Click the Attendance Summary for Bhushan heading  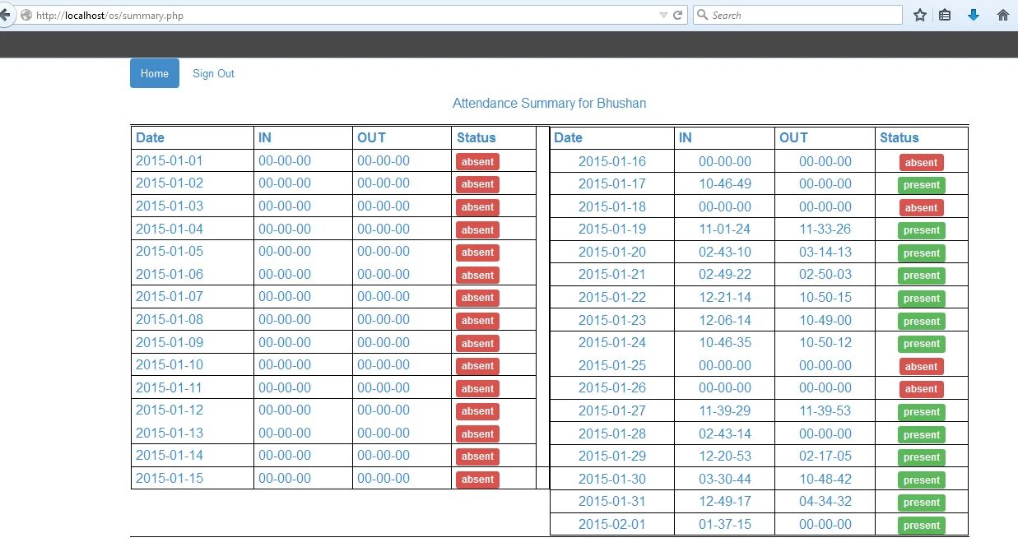coord(549,103)
